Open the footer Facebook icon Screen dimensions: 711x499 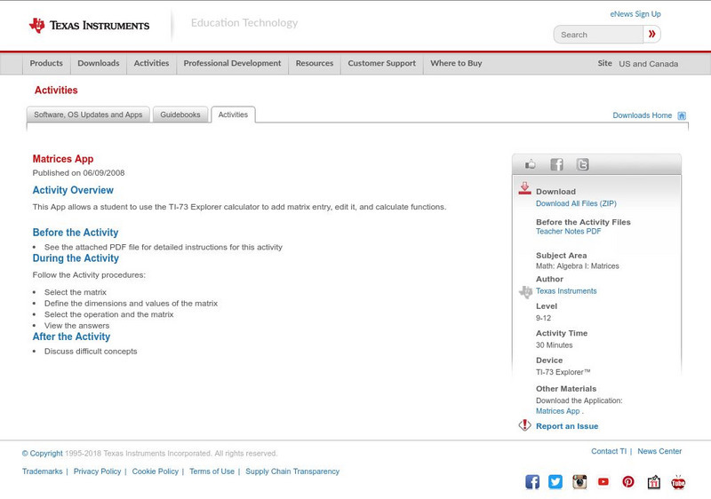532,482
